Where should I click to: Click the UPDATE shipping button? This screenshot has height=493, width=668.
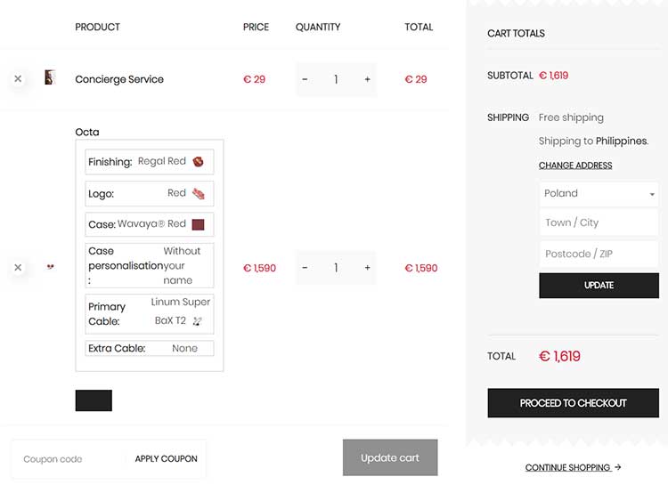click(x=599, y=286)
